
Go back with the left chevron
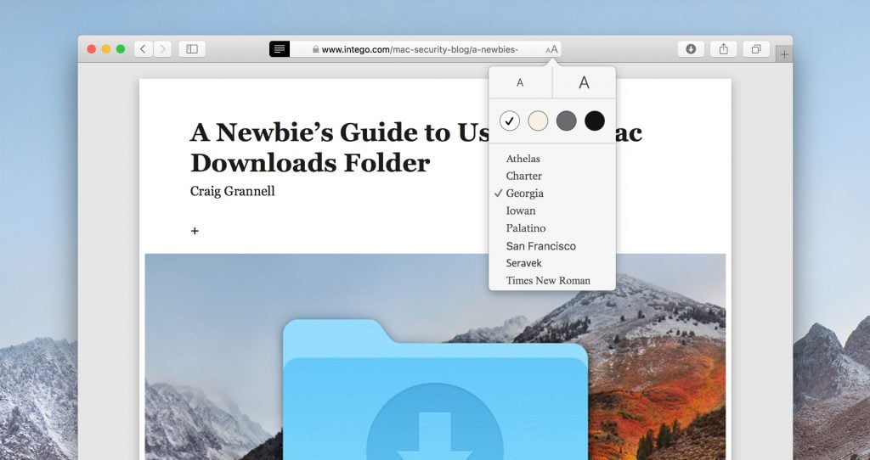point(143,49)
